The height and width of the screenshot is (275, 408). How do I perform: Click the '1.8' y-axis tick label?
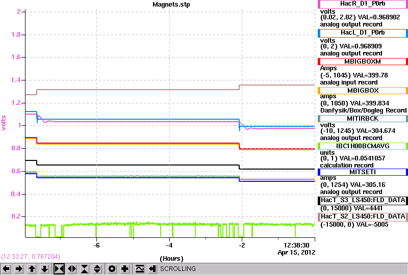[x=16, y=35]
